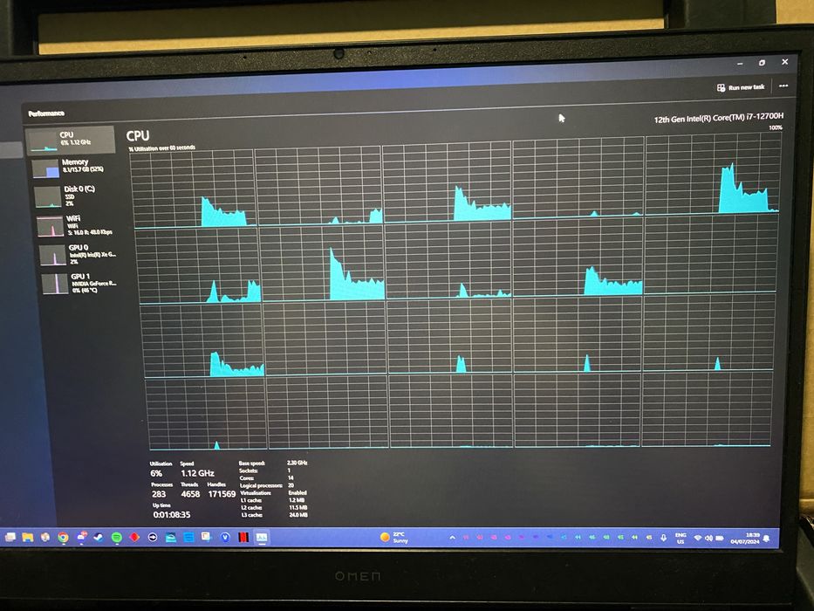The image size is (814, 611).
Task: Click the GPU 0 mini graph thumbnail
Action: (x=53, y=256)
